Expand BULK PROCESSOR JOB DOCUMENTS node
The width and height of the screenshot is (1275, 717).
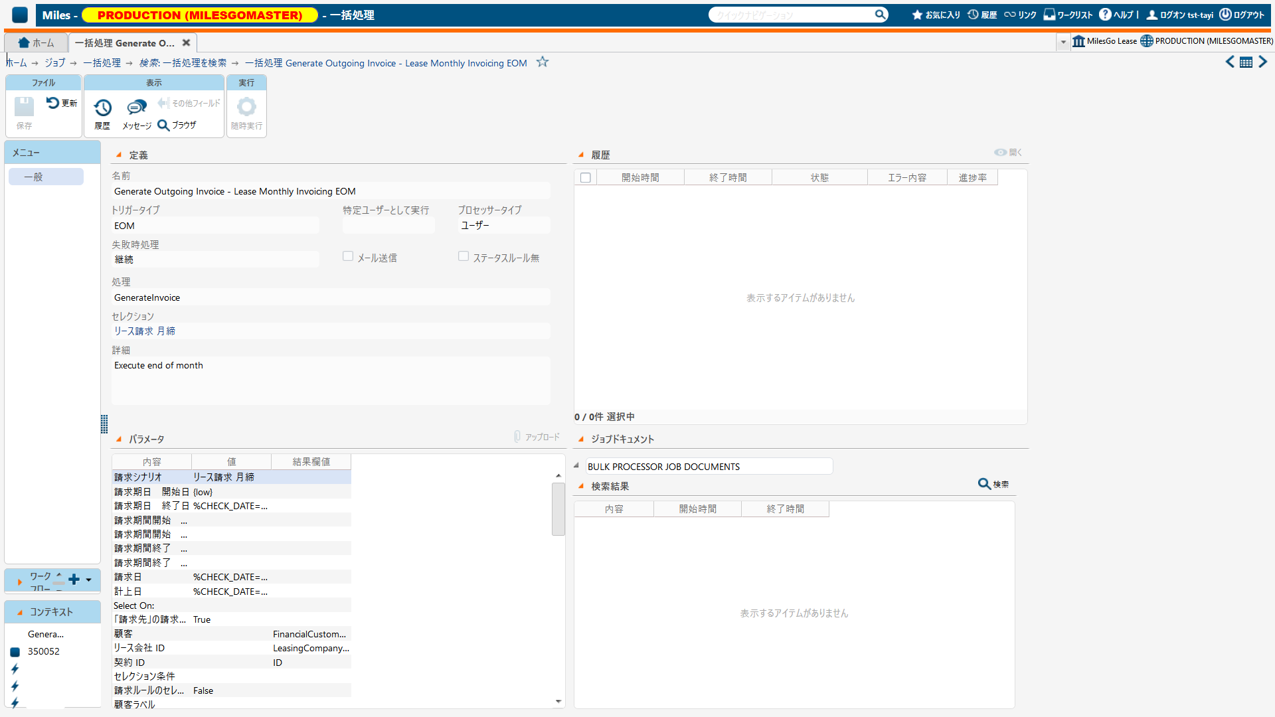[x=576, y=465]
